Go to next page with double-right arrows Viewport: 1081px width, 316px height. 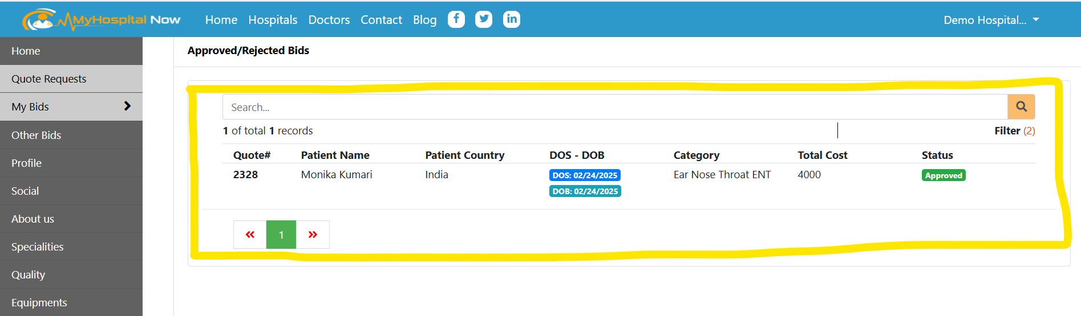click(x=313, y=235)
